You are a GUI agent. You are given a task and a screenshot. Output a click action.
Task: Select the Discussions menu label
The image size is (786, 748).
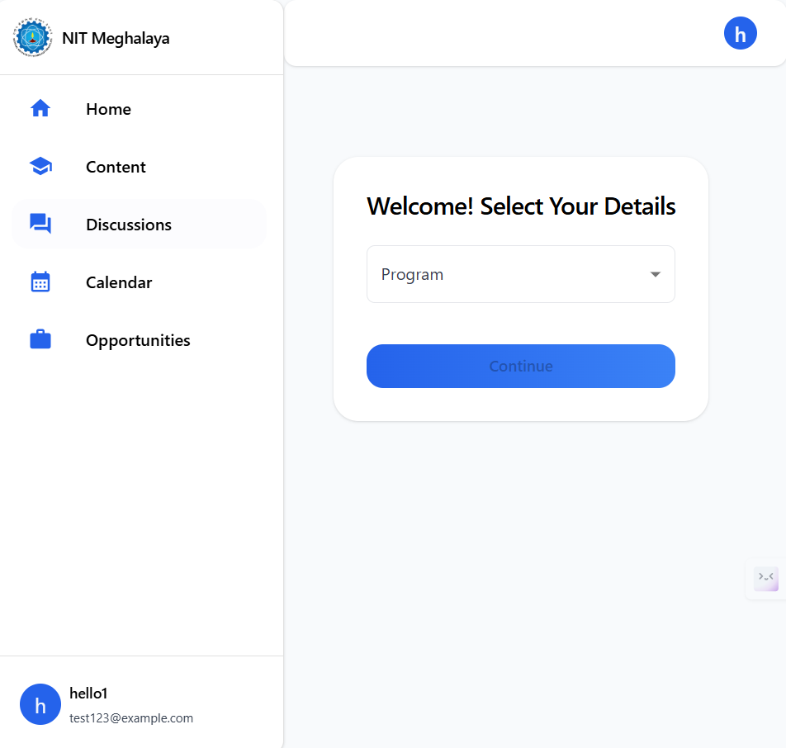click(x=129, y=225)
